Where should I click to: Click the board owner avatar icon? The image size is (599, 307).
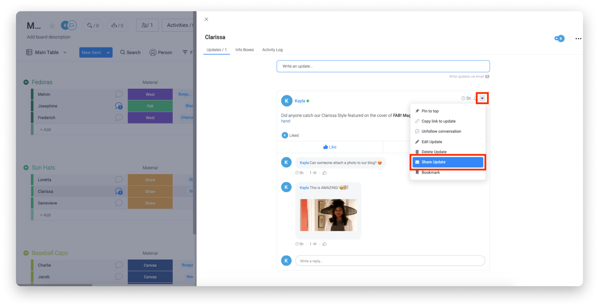[x=66, y=25]
